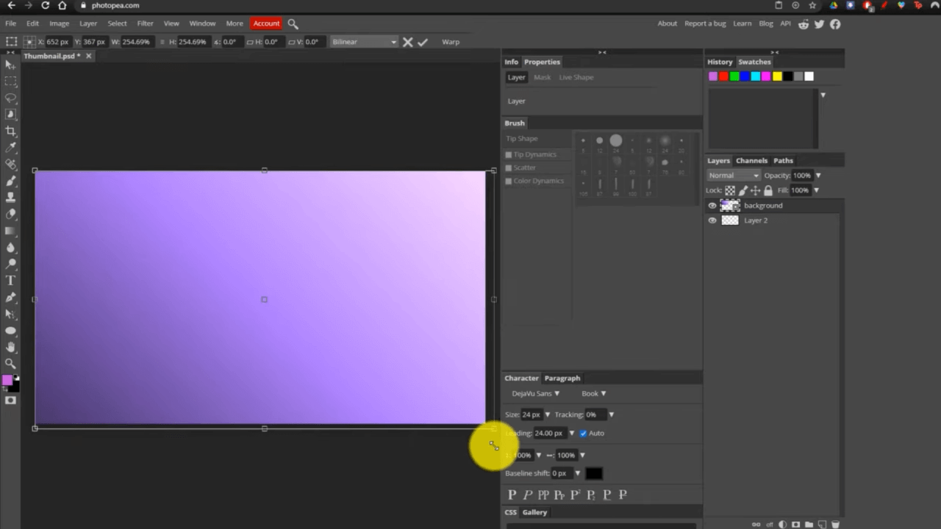Select the Lasso tool
Image resolution: width=941 pixels, height=529 pixels.
pos(11,98)
